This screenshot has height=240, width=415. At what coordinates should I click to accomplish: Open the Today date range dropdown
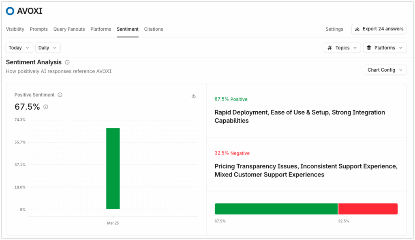click(19, 47)
